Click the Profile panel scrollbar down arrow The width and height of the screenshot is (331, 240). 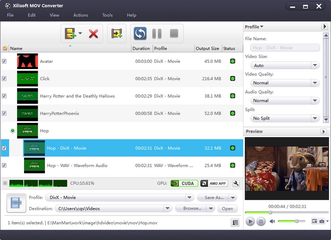[326, 120]
